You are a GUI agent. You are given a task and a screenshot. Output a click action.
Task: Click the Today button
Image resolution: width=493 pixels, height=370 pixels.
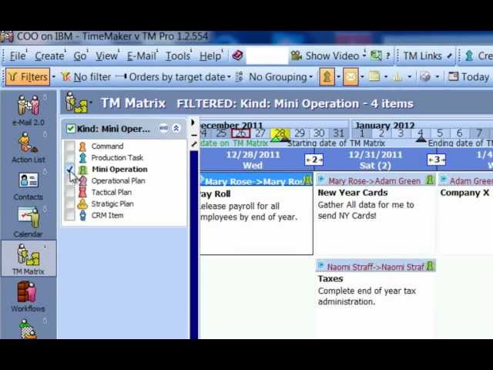coord(468,76)
